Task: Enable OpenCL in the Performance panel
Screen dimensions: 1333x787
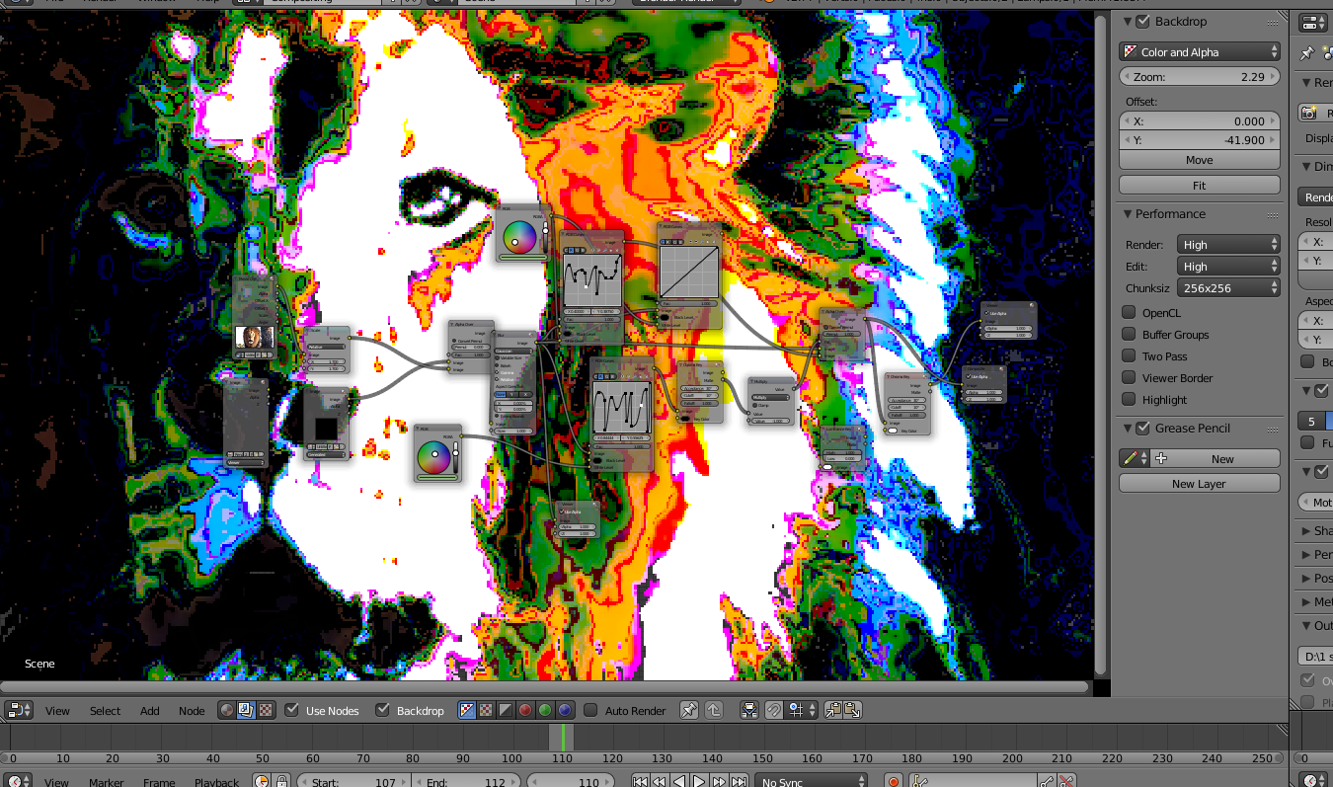Action: 1128,312
